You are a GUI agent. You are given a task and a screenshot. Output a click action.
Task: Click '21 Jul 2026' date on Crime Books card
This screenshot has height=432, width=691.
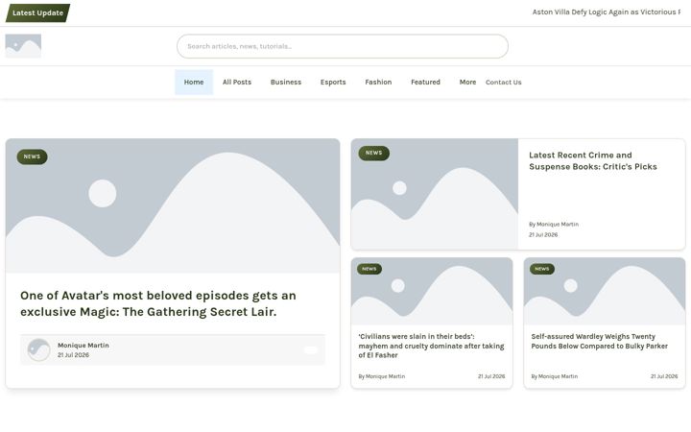pyautogui.click(x=543, y=235)
